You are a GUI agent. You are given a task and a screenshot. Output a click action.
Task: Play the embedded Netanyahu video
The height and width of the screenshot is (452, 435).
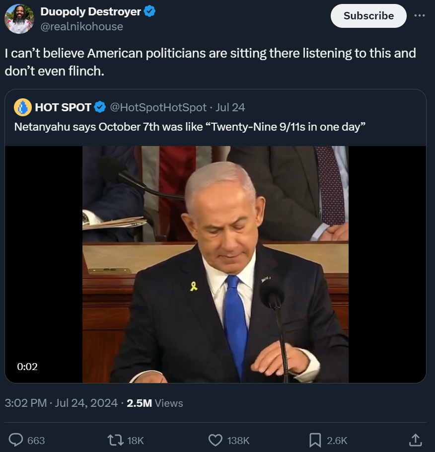[216, 264]
